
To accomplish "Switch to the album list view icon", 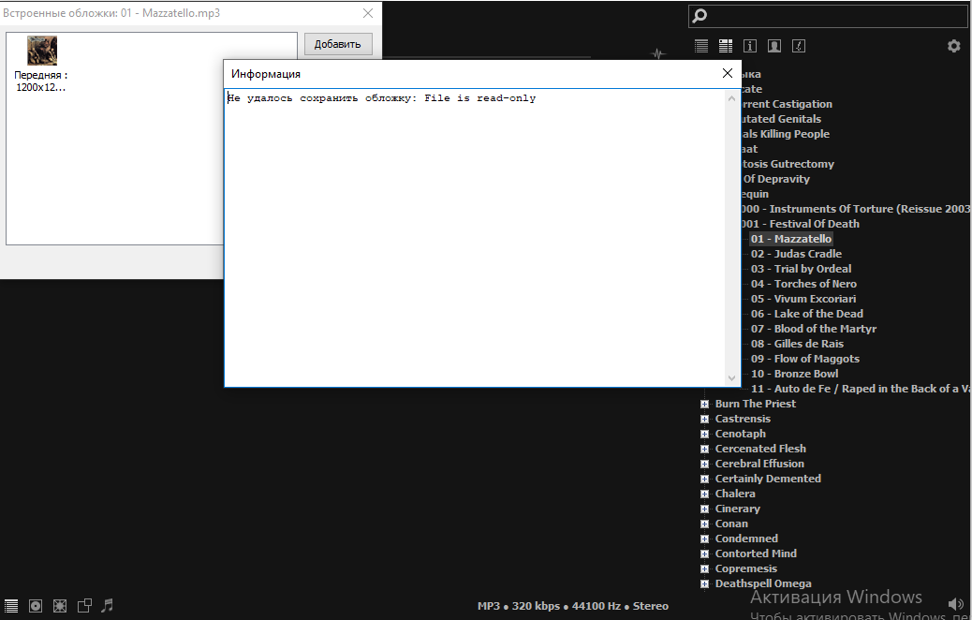I will point(726,46).
